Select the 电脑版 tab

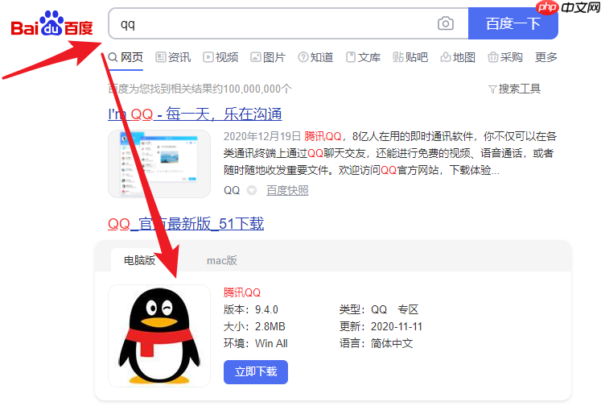(x=139, y=260)
